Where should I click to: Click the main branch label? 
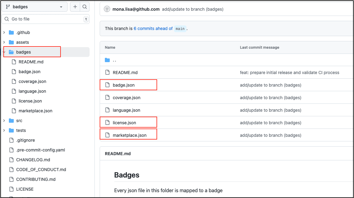click(x=180, y=29)
